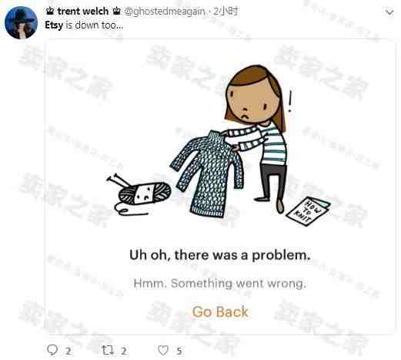Viewport: 401px width, 360px height.
Task: View the retweet count number
Action: 124,351
